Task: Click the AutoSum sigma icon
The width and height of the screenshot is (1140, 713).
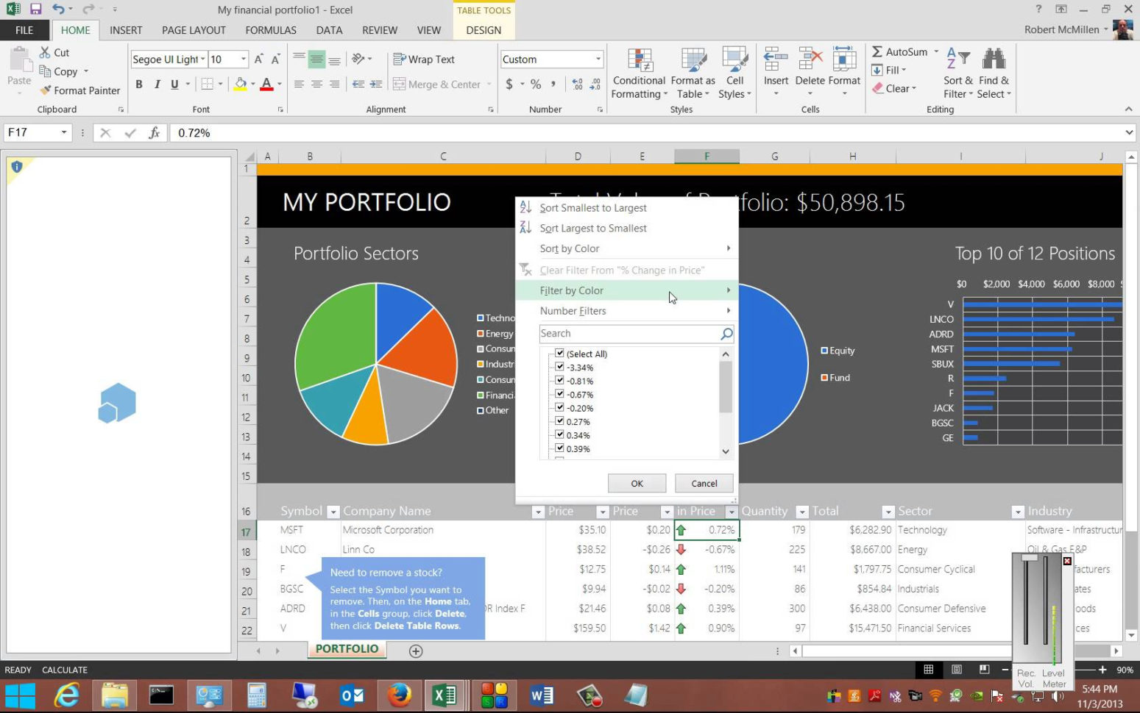Action: (x=877, y=52)
